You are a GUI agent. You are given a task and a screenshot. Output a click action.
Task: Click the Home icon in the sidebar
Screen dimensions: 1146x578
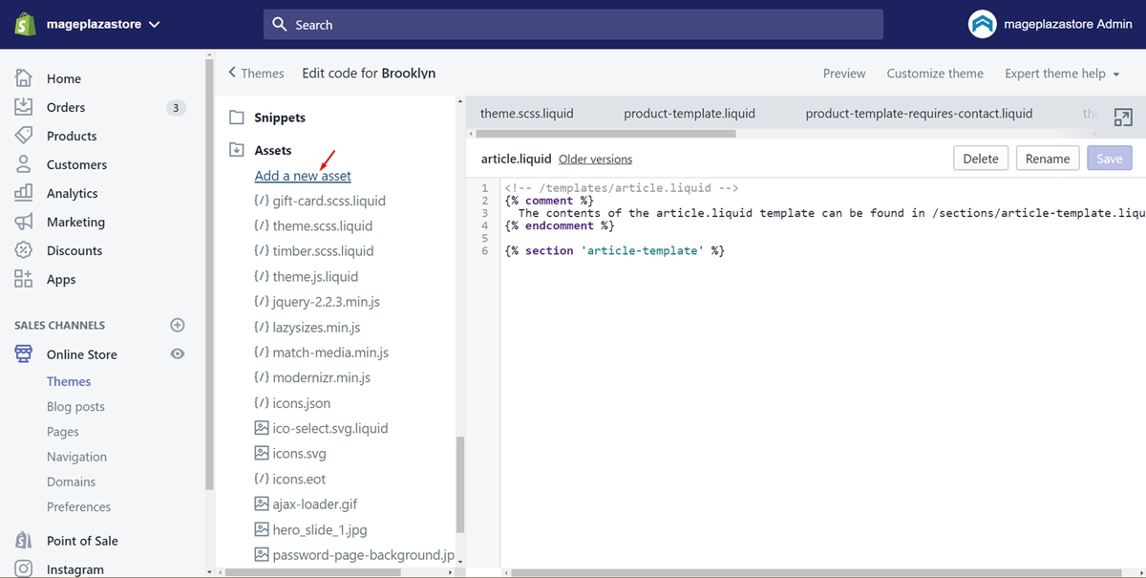click(24, 78)
